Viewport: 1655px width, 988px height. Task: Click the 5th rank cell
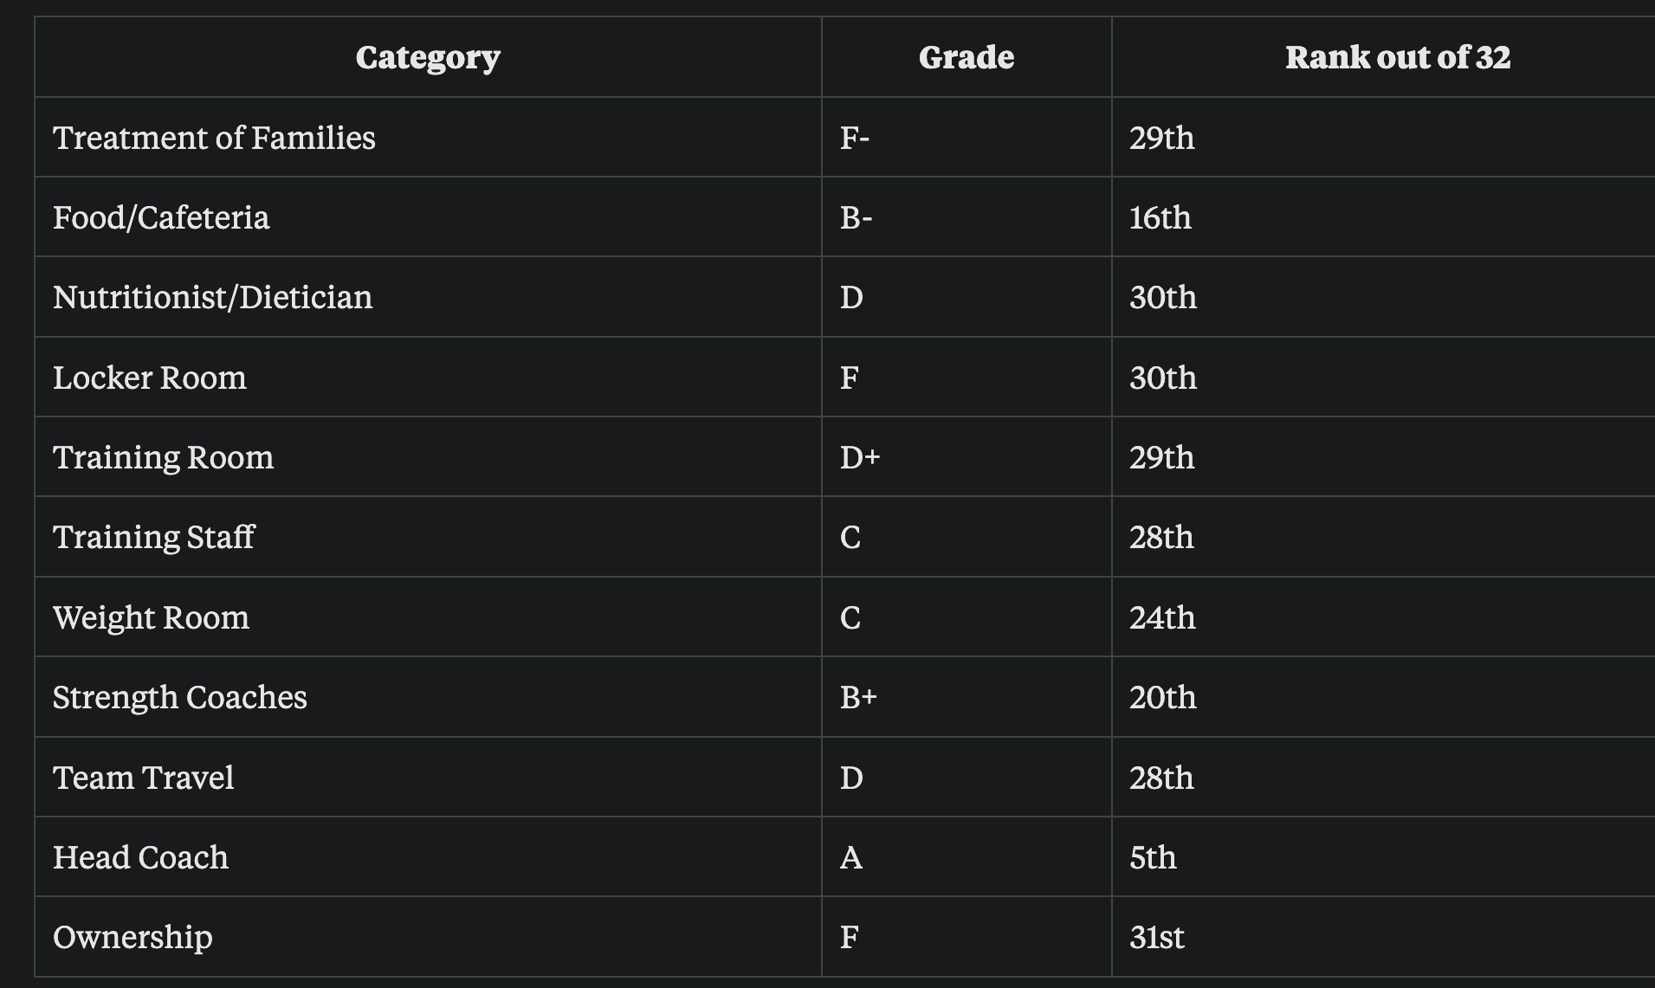1153,857
